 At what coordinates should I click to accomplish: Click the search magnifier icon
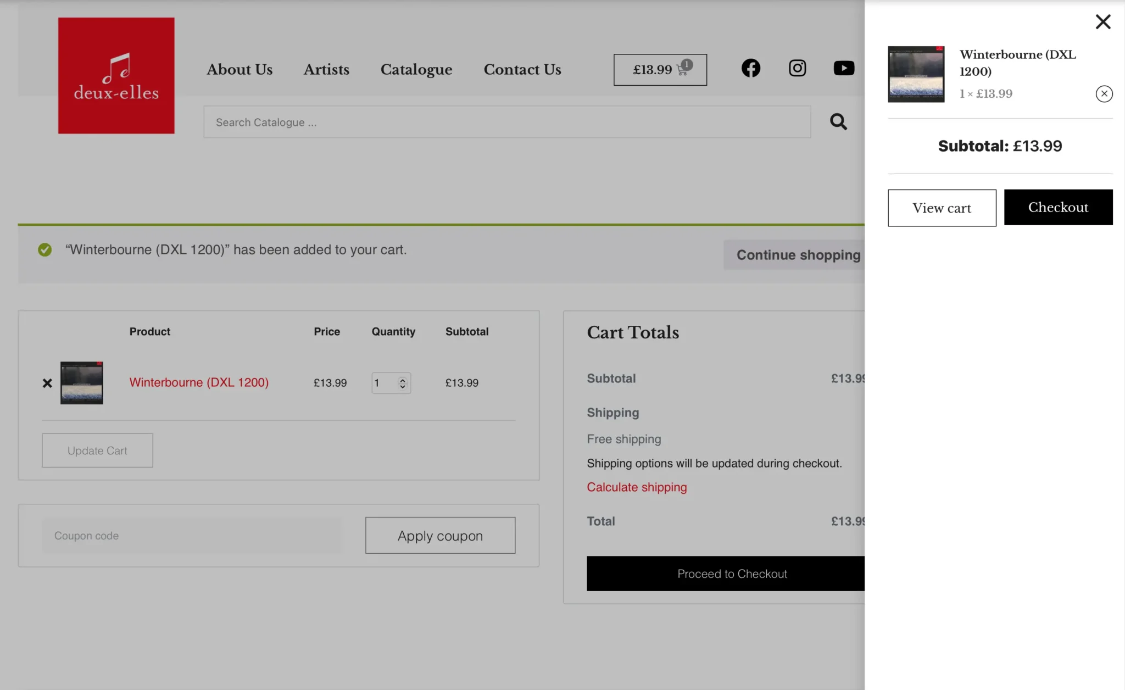coord(838,121)
